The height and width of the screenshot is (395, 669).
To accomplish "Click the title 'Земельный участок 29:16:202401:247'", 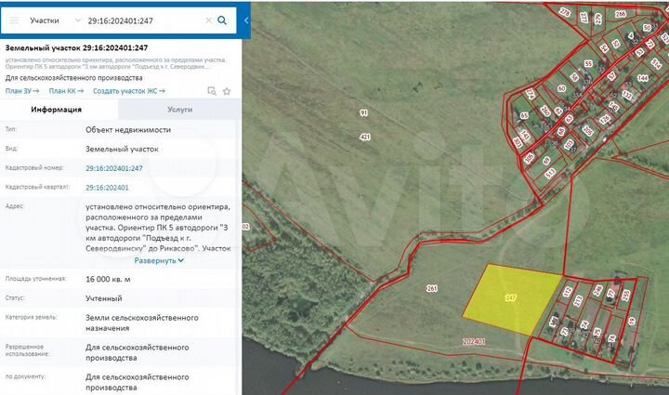I will (x=77, y=47).
